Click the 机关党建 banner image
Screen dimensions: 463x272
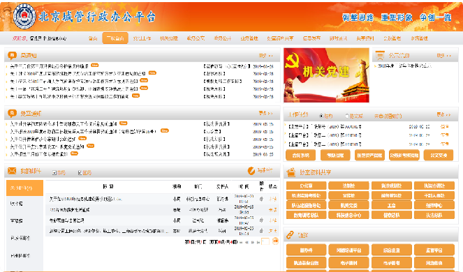[326, 75]
